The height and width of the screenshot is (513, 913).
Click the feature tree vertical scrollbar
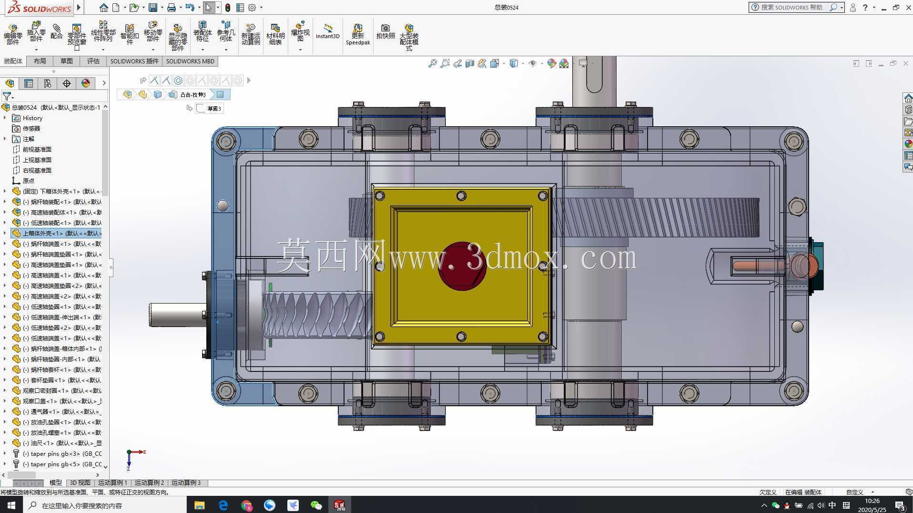(x=105, y=153)
